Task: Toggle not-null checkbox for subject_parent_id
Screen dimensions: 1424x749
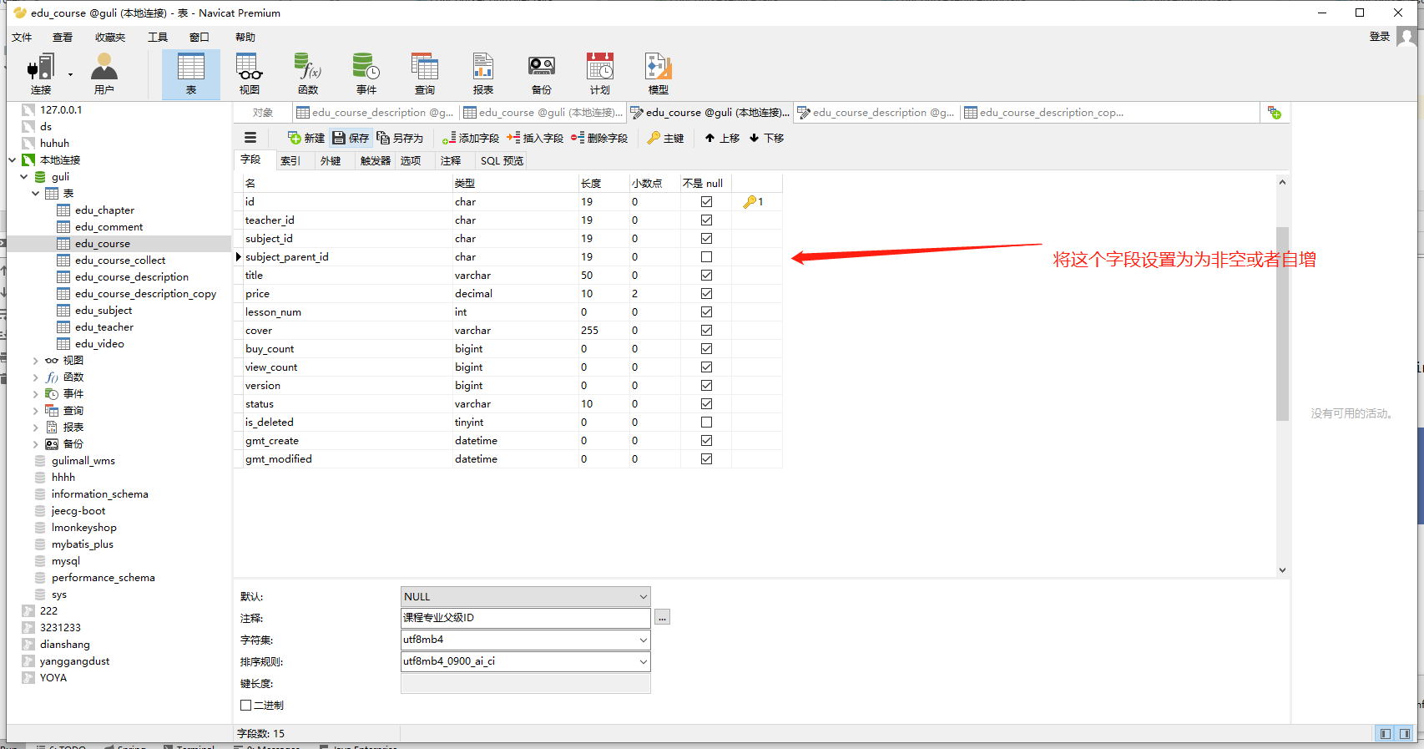Action: (x=706, y=256)
